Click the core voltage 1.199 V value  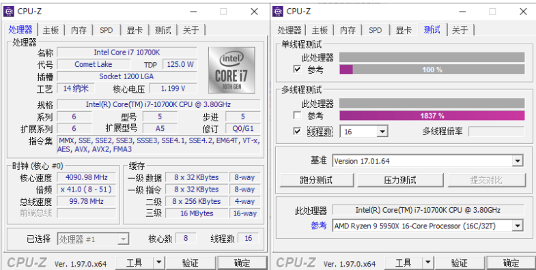pyautogui.click(x=173, y=89)
